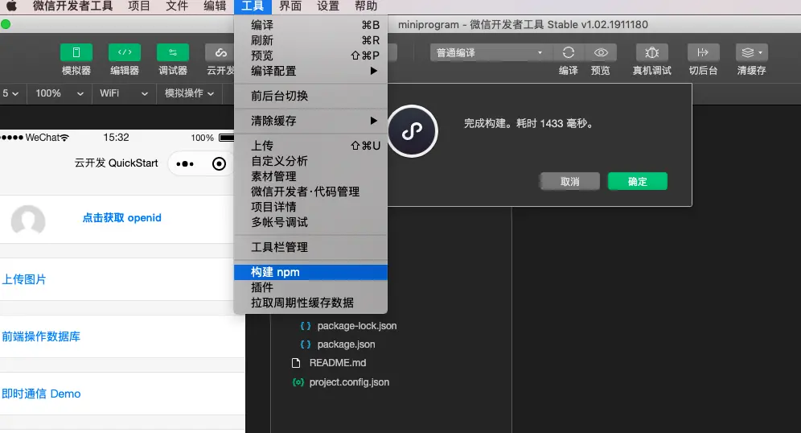Select 多帐号调试 menu entry

pos(310,222)
